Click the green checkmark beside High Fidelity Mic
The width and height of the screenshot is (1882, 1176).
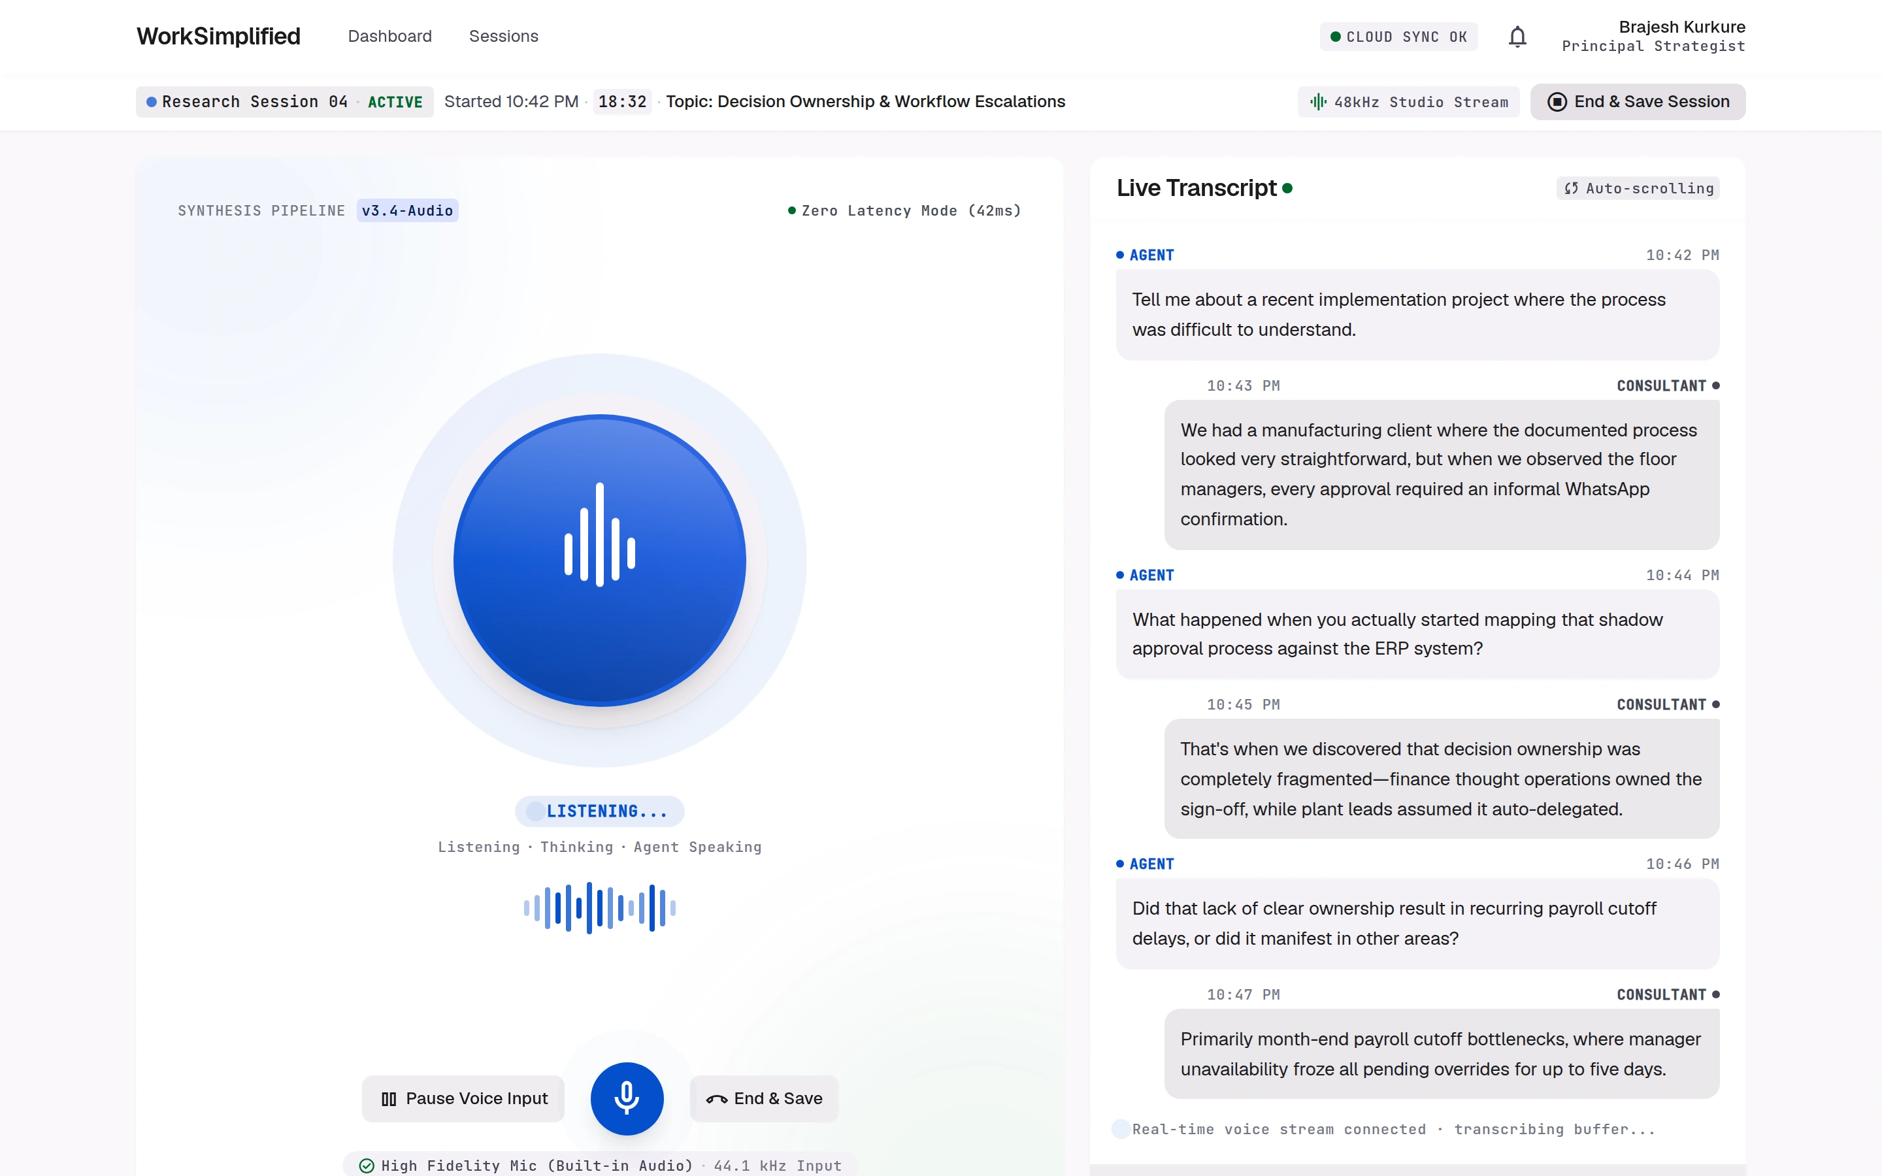point(367,1165)
